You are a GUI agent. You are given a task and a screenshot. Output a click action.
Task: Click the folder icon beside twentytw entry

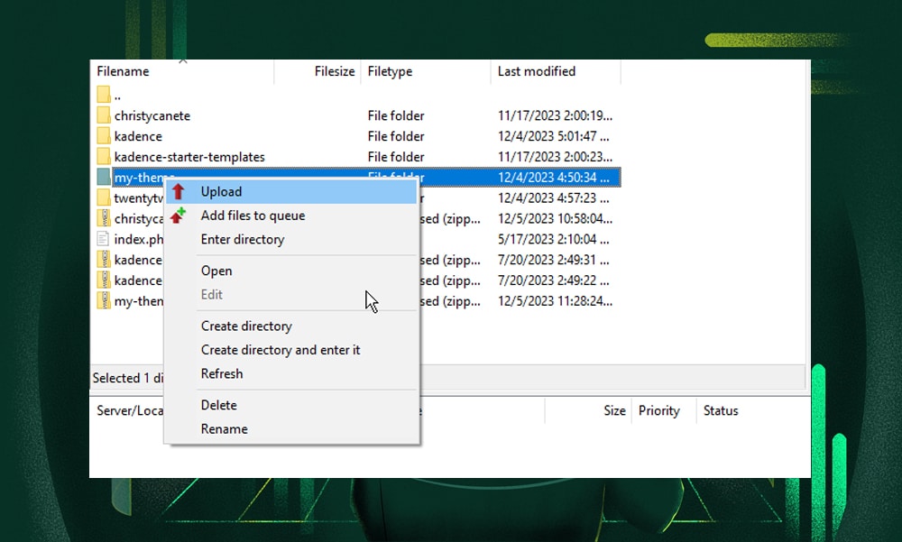103,198
